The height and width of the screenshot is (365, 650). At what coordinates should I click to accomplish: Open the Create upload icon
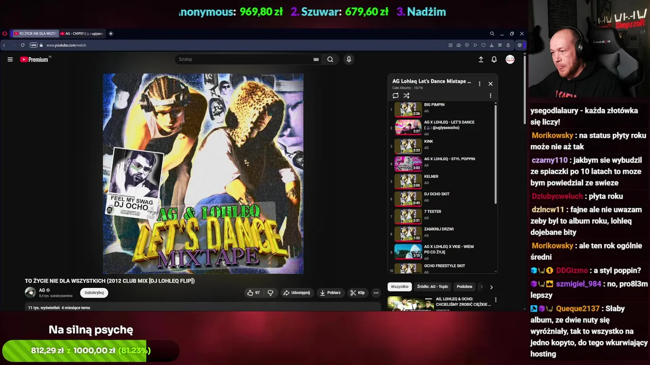coord(481,59)
